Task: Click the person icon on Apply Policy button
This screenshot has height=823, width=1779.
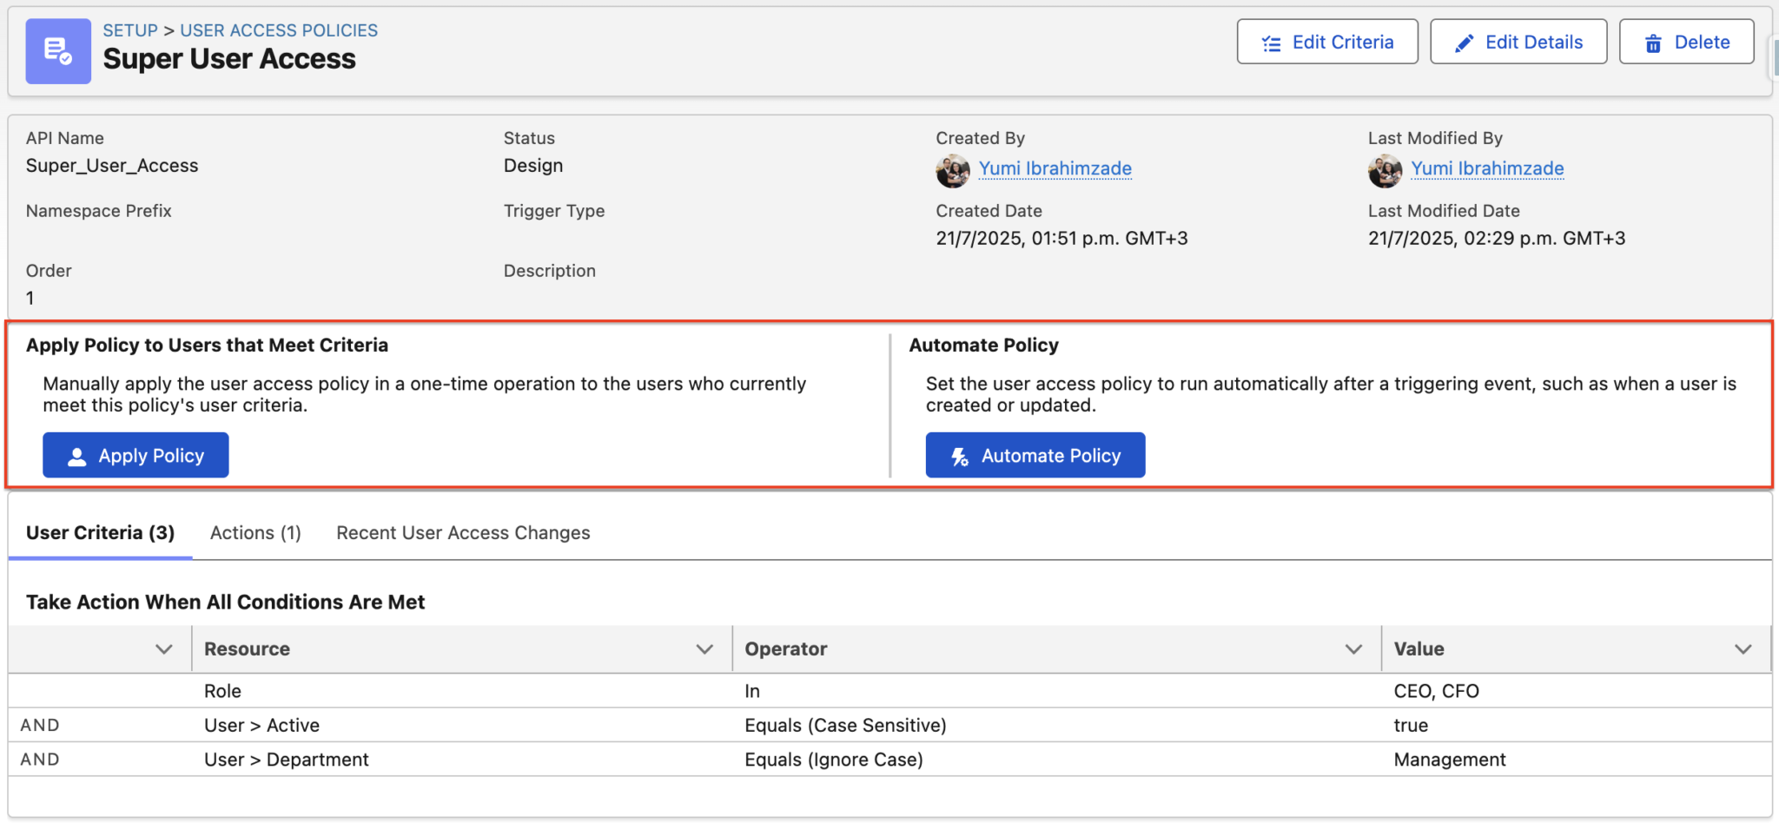Action: click(77, 455)
